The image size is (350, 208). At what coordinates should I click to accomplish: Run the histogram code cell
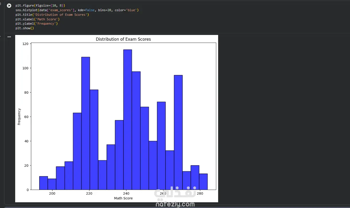click(x=9, y=6)
